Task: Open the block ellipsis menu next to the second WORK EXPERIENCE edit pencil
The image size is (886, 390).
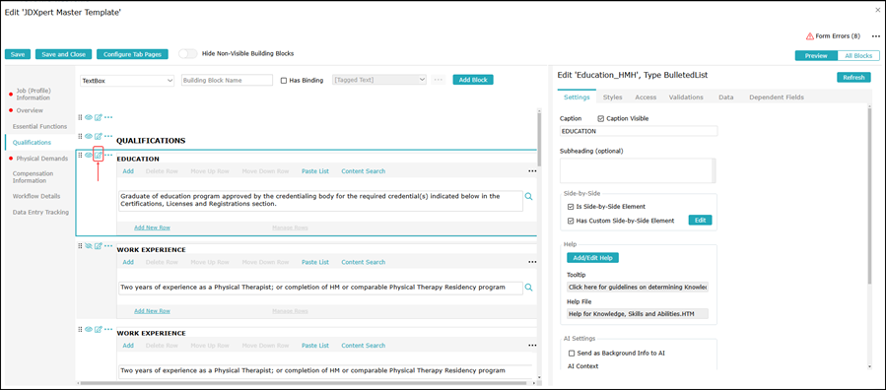Action: point(108,329)
